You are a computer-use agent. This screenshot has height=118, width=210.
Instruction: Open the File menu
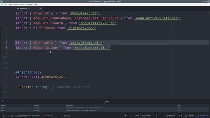point(2,4)
